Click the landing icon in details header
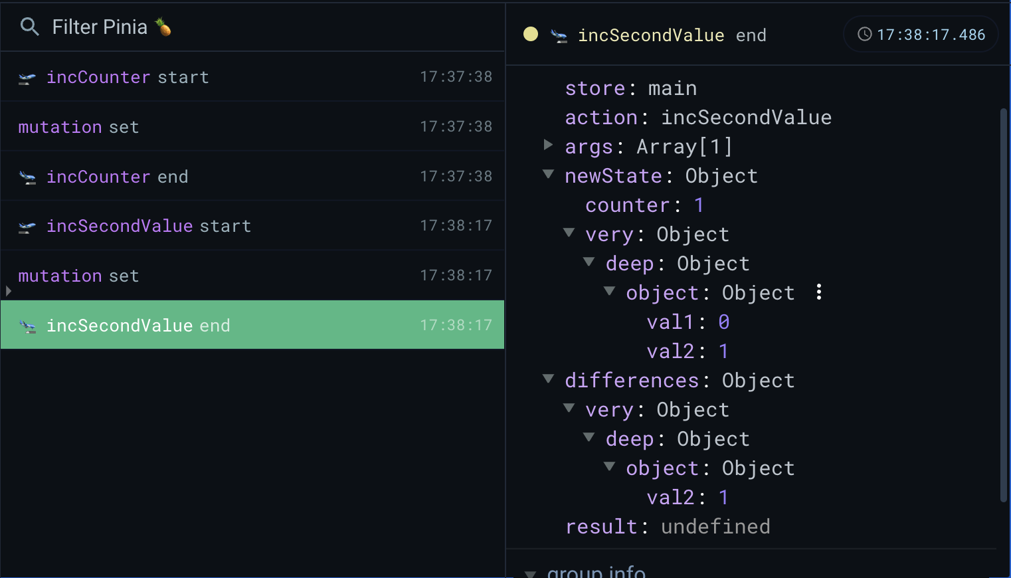1011x578 pixels. pyautogui.click(x=559, y=36)
